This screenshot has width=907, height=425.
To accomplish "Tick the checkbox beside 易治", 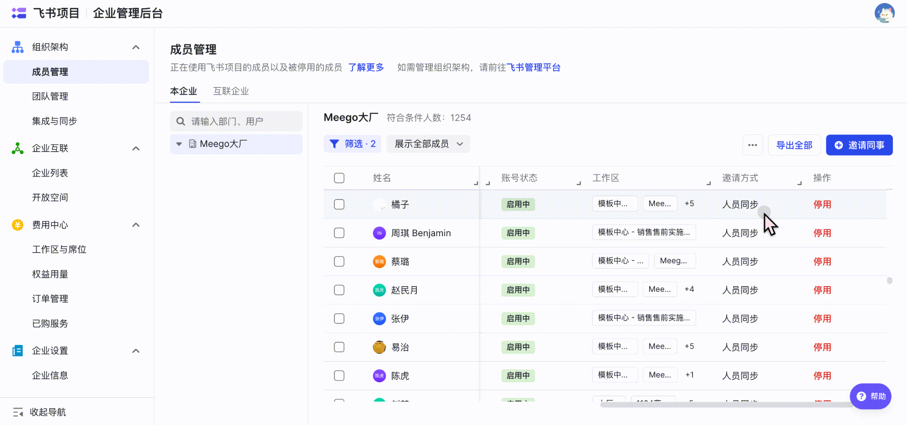I will point(339,347).
